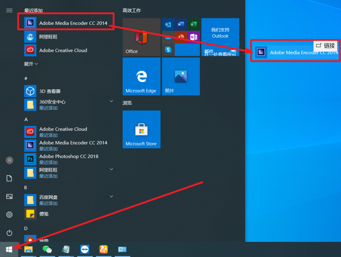
Task: Open Adobe Photoshop CC 2018
Action: tap(69, 159)
